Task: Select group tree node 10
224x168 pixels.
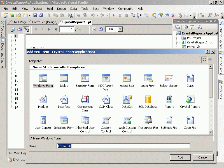Action: [16, 76]
